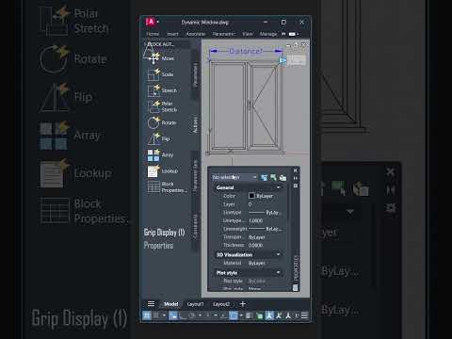
Task: Select the Actions vertical palette tab
Action: [x=195, y=125]
